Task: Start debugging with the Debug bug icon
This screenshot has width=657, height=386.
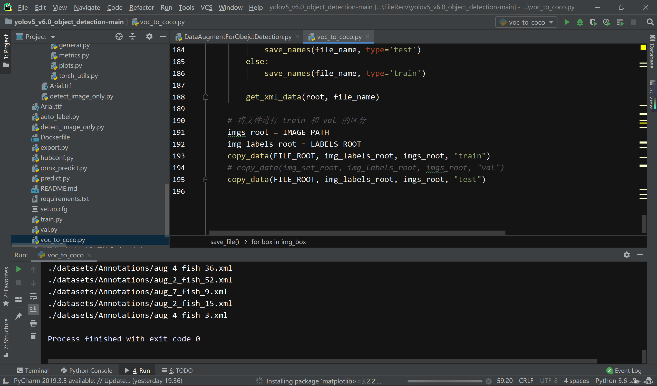Action: click(x=580, y=22)
